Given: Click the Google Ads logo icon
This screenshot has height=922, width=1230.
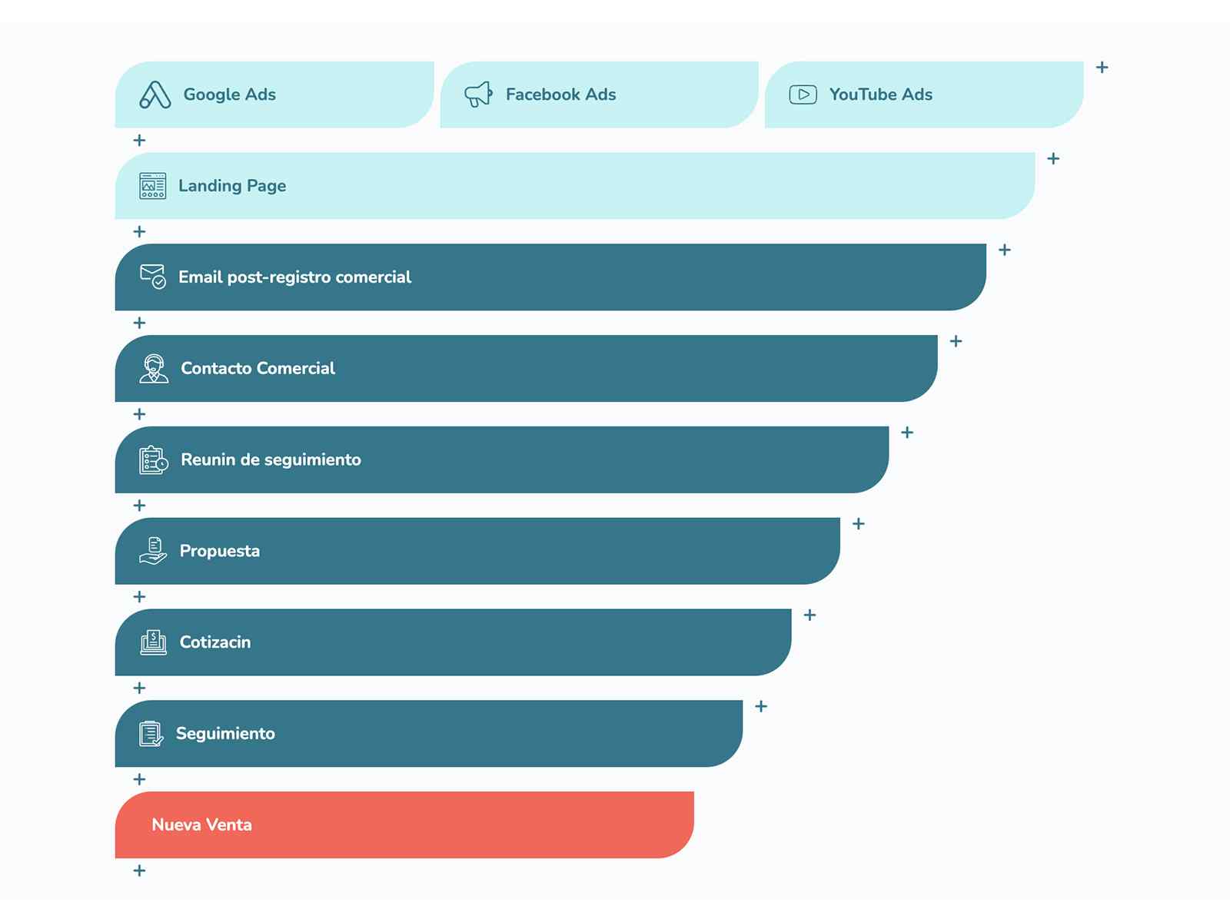Looking at the screenshot, I should pyautogui.click(x=155, y=95).
